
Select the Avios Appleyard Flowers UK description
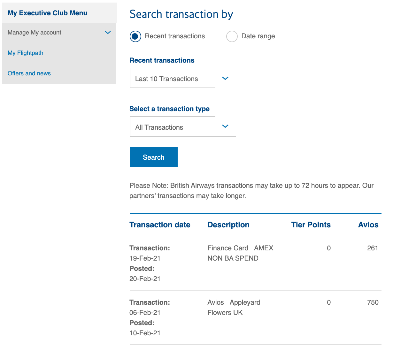tap(234, 307)
